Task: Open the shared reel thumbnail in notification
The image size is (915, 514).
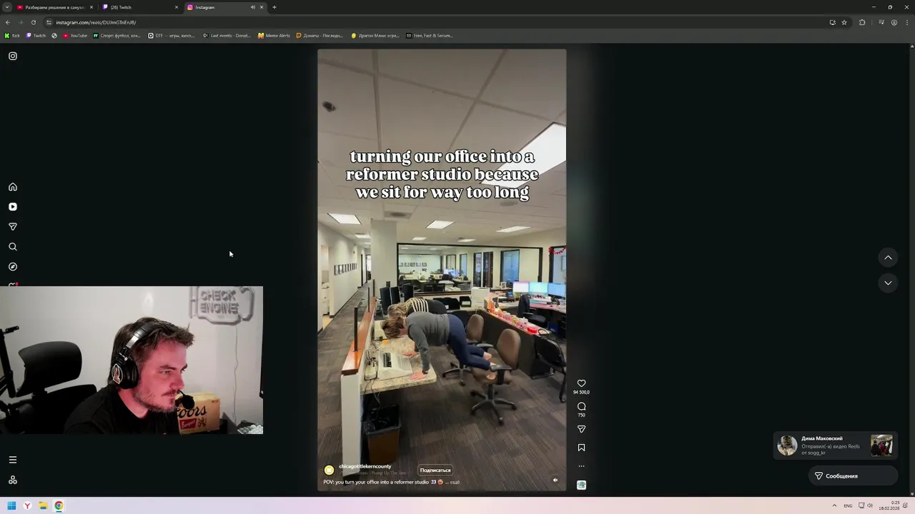Action: point(881,445)
